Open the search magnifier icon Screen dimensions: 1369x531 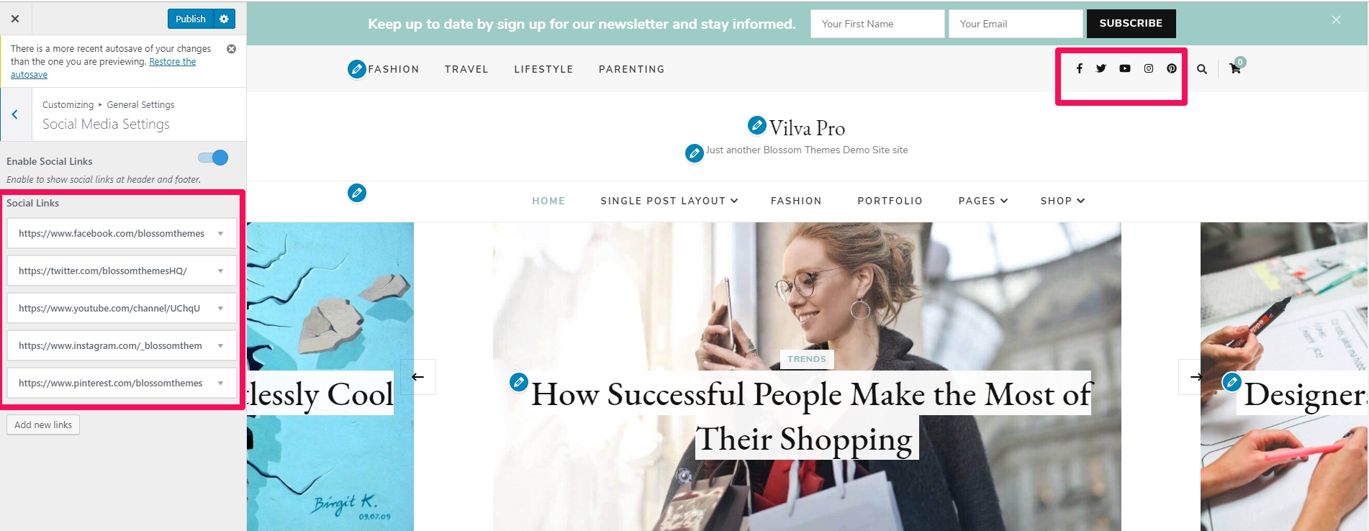tap(1202, 69)
